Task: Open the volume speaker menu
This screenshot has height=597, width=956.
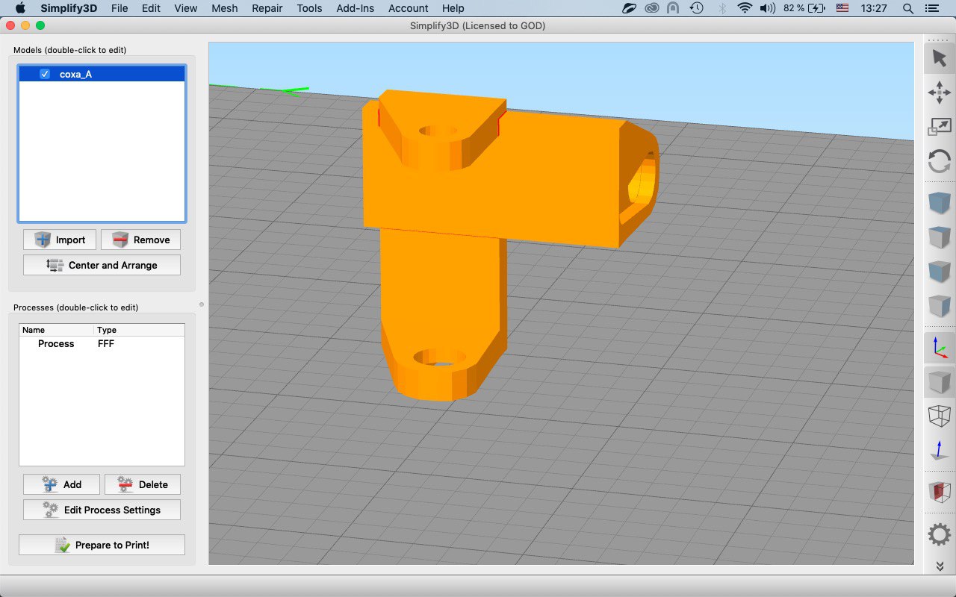Action: tap(767, 8)
